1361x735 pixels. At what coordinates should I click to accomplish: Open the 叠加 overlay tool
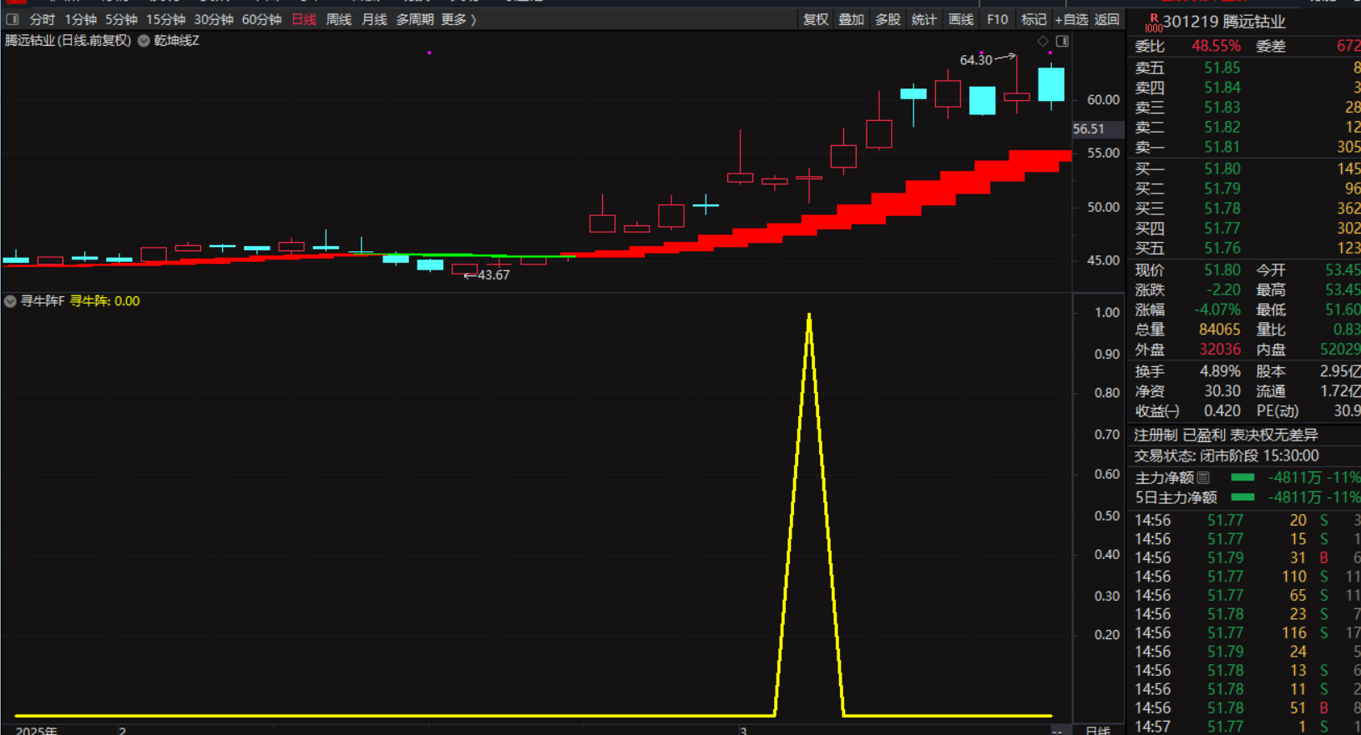pyautogui.click(x=852, y=19)
